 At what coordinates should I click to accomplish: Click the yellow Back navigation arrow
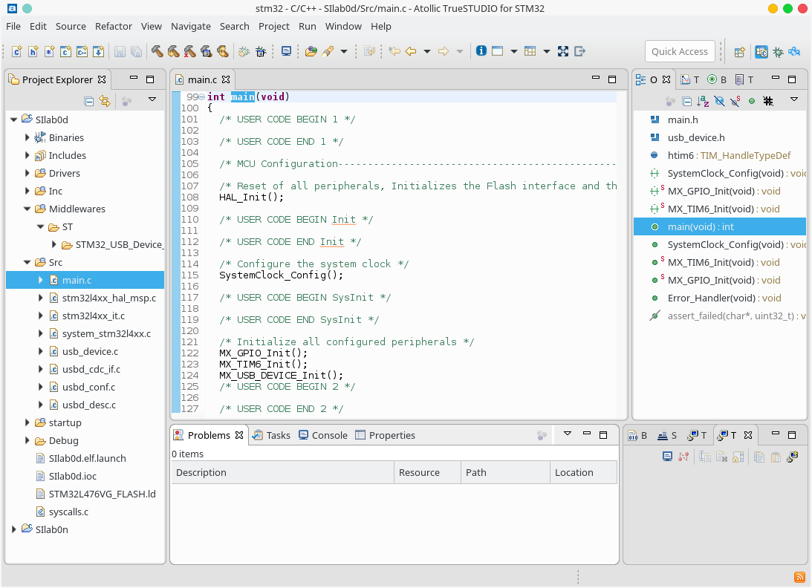410,51
